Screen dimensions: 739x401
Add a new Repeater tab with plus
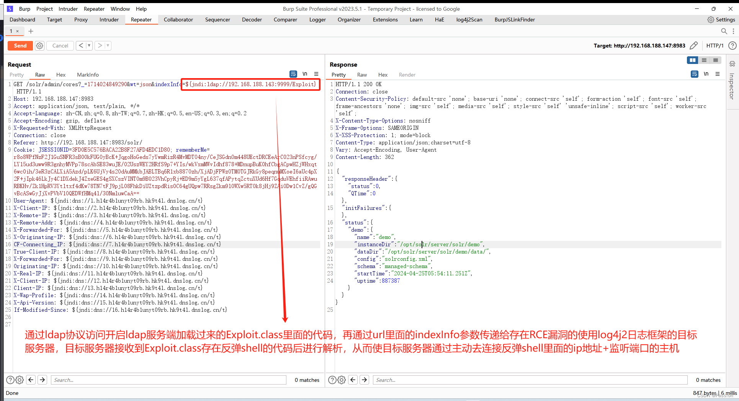[31, 31]
